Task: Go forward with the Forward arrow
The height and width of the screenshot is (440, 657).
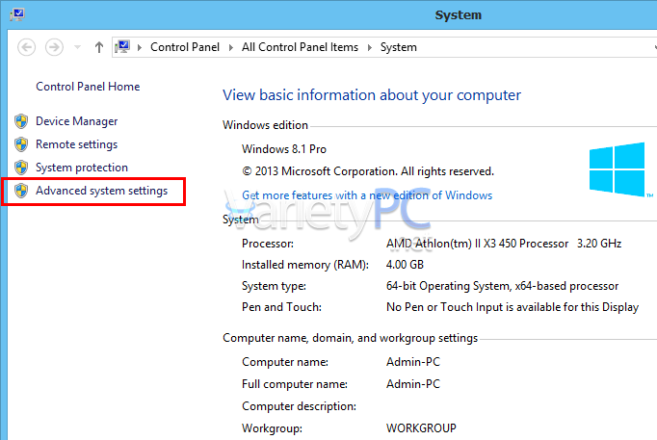Action: (54, 47)
